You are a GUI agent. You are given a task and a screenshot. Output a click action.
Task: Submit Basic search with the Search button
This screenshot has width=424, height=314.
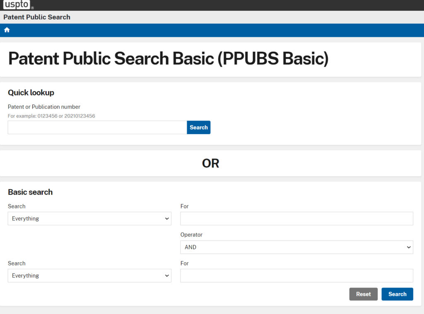click(x=397, y=294)
